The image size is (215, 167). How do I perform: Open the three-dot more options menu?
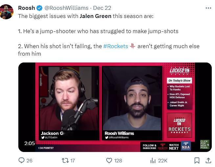(x=208, y=8)
